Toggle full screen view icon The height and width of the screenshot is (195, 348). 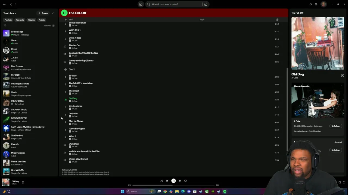point(344,182)
